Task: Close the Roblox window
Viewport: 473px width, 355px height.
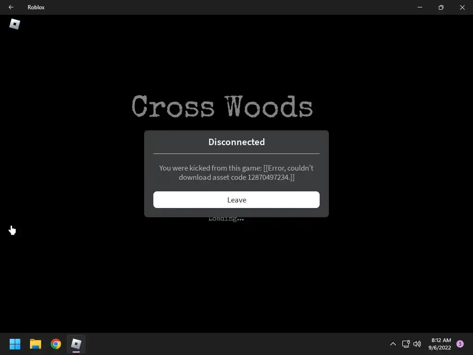Action: pyautogui.click(x=462, y=7)
